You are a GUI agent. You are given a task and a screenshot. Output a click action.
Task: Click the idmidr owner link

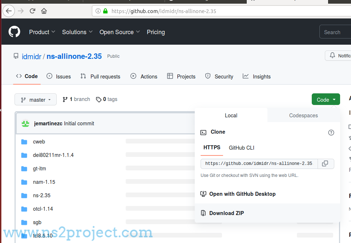point(31,56)
